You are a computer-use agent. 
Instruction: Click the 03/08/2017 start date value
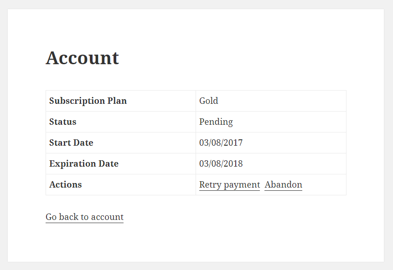[x=221, y=143]
